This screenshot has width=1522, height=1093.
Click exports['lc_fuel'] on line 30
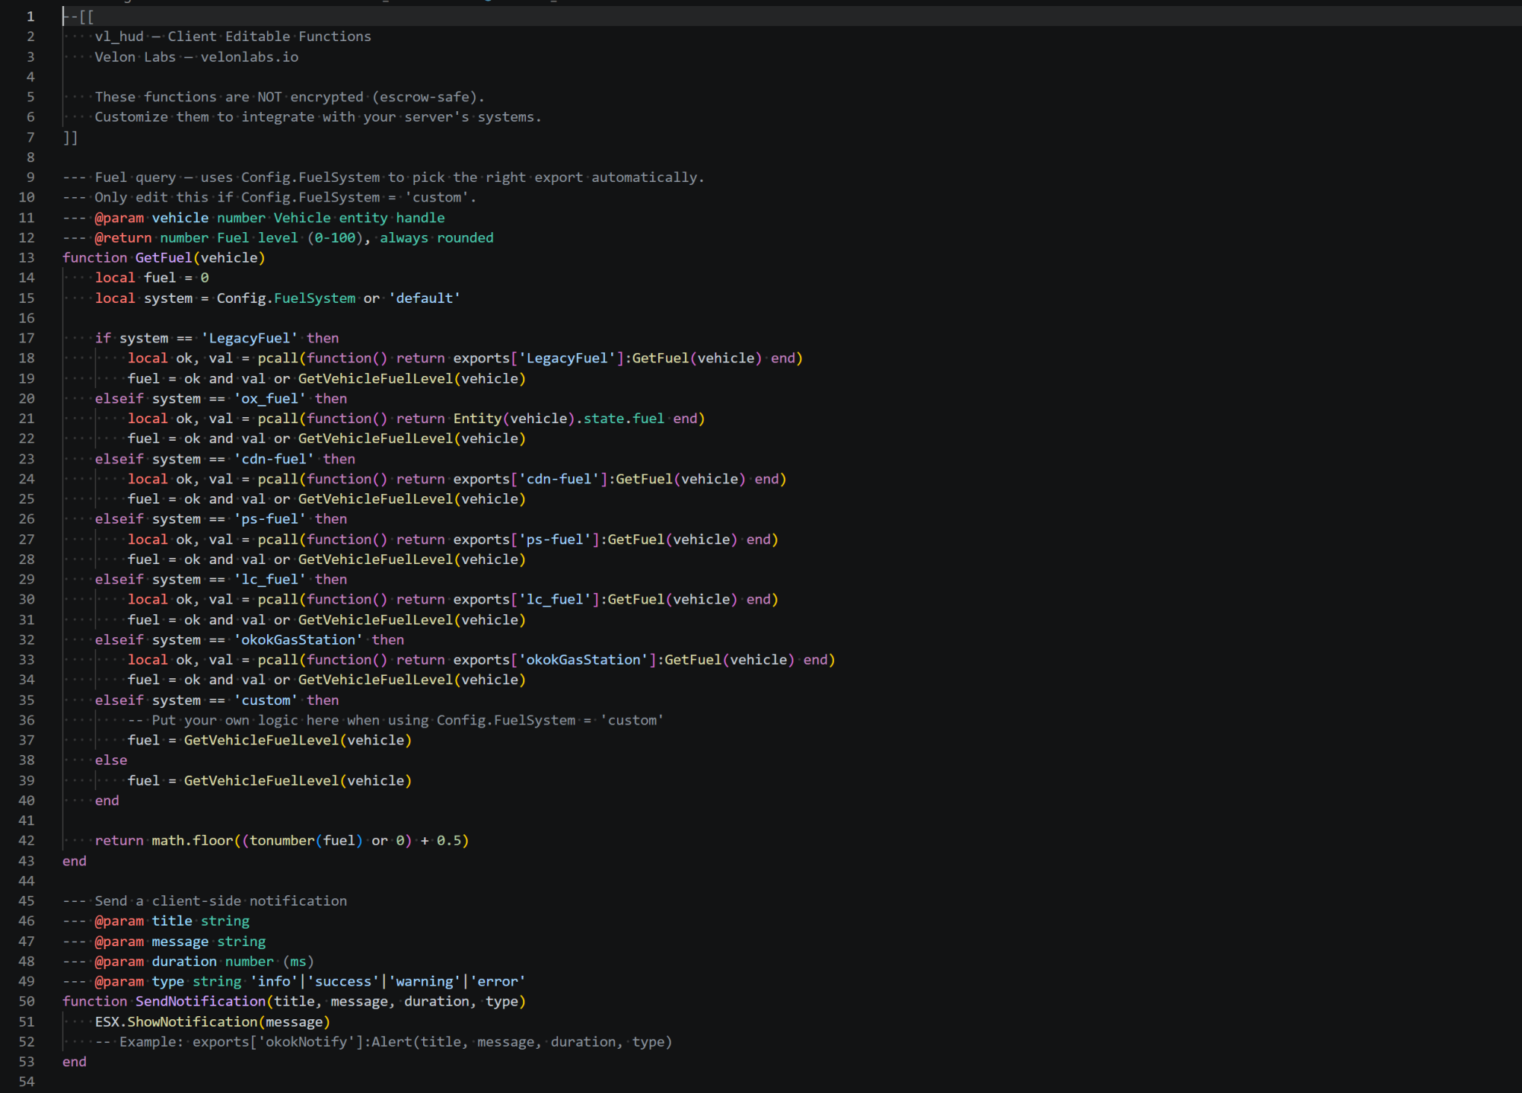click(x=527, y=599)
